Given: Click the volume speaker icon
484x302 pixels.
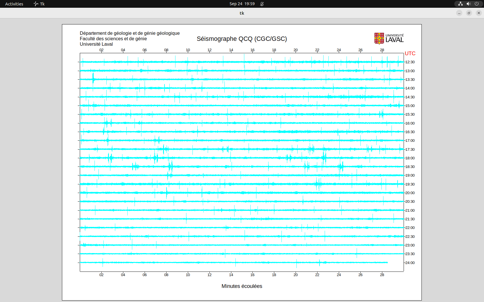Looking at the screenshot, I should pos(468,4).
